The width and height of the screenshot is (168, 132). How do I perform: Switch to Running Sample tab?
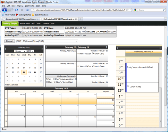click(x=10, y=23)
